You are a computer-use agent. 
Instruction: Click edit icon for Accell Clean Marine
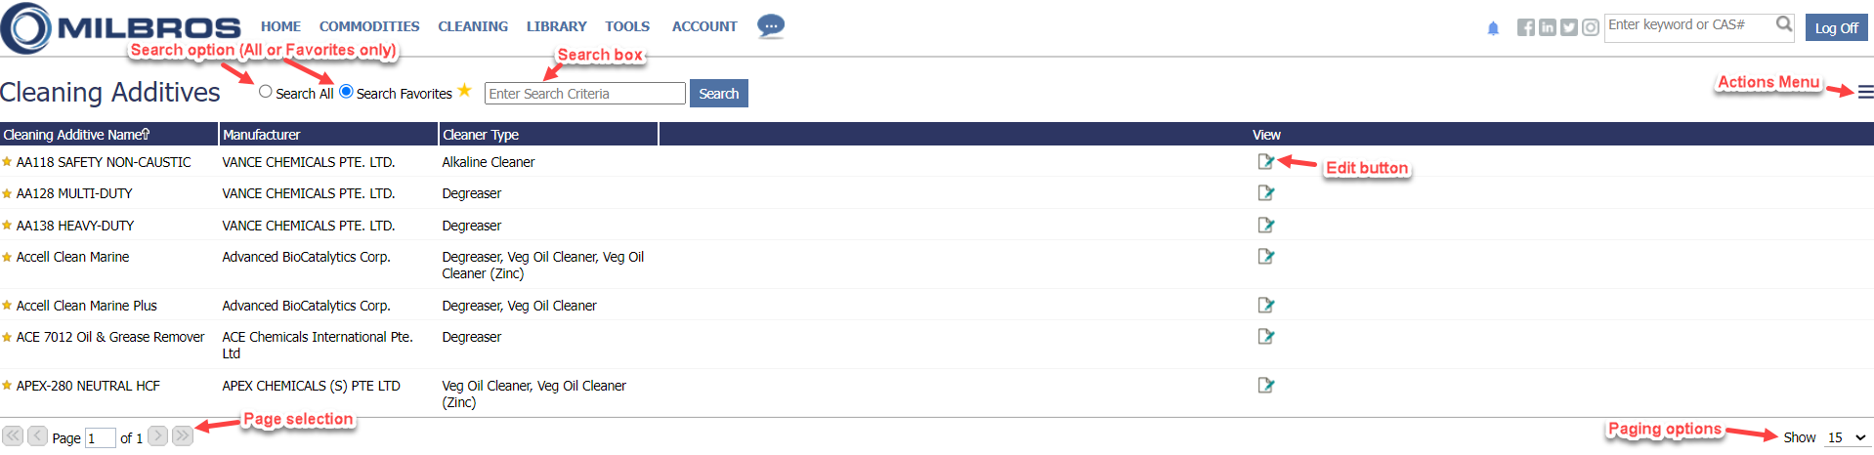(1266, 257)
